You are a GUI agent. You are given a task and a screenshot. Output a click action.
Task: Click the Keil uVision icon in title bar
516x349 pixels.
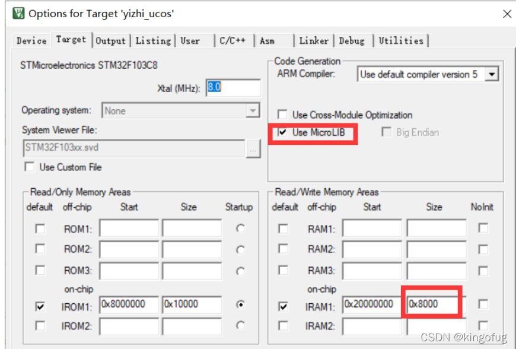coord(18,14)
